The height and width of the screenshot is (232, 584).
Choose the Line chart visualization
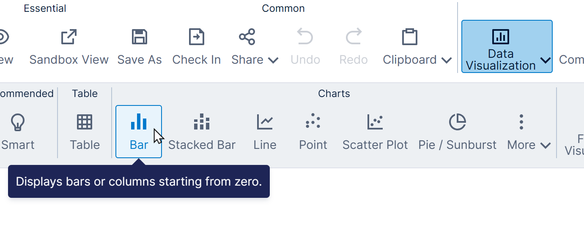(x=265, y=131)
